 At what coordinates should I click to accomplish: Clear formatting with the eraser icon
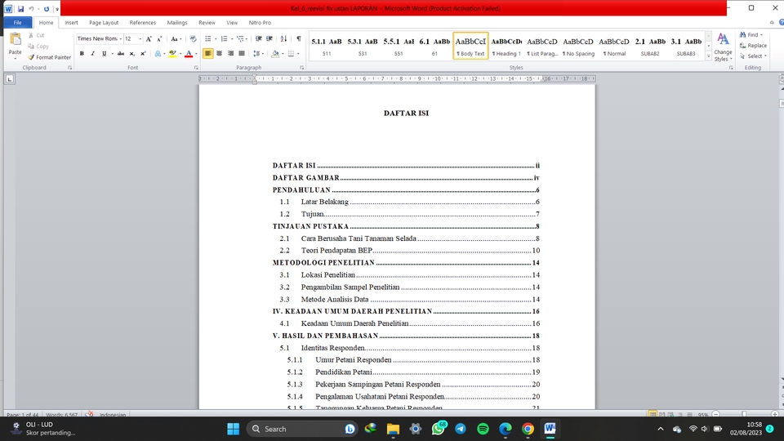pos(193,38)
